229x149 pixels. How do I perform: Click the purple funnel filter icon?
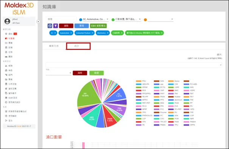pyautogui.click(x=56, y=26)
